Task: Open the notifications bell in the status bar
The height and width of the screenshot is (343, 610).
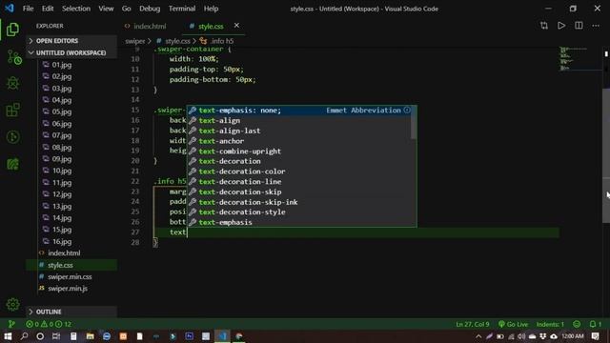Action: tap(595, 324)
